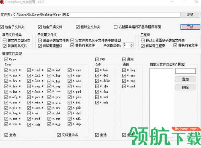Image resolution: width=201 pixels, height=148 pixels.
Task: Toggle 父文件夹包含子文件夹中的模型 checkbox
Action: 72,41
